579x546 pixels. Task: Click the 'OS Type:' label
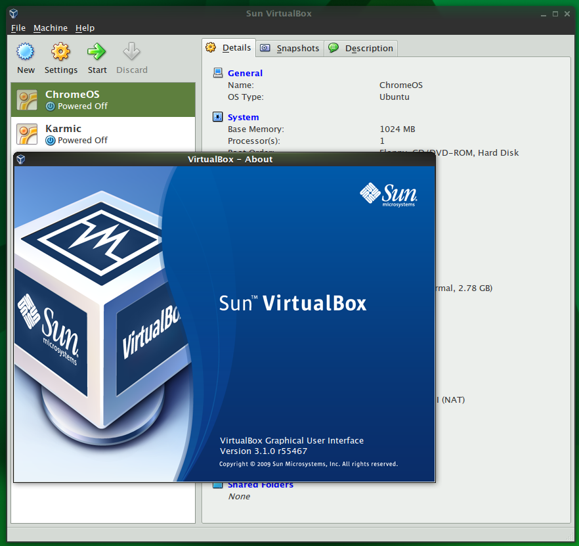[246, 97]
